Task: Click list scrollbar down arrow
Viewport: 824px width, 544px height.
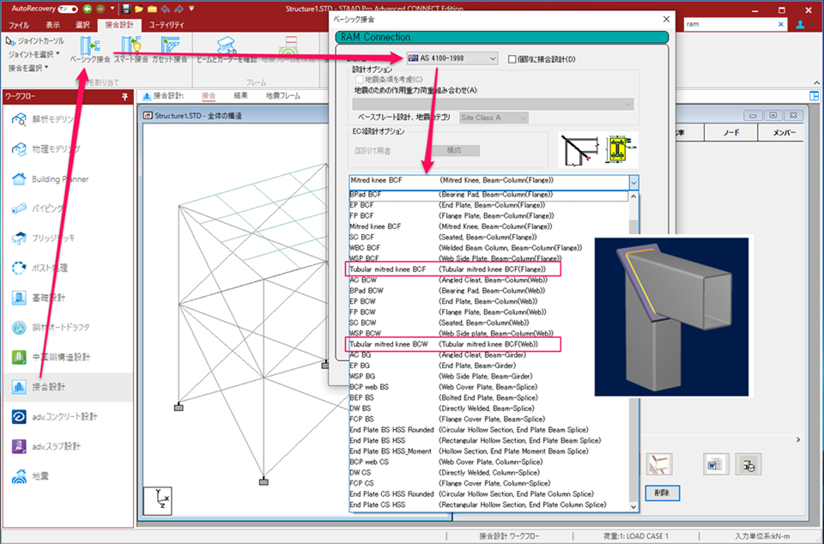Action: point(633,507)
